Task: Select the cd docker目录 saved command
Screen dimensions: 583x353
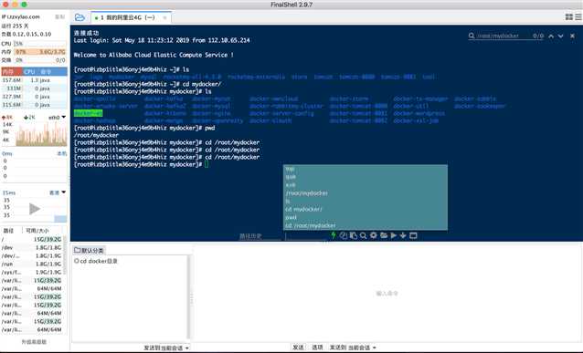Action: tap(96, 261)
